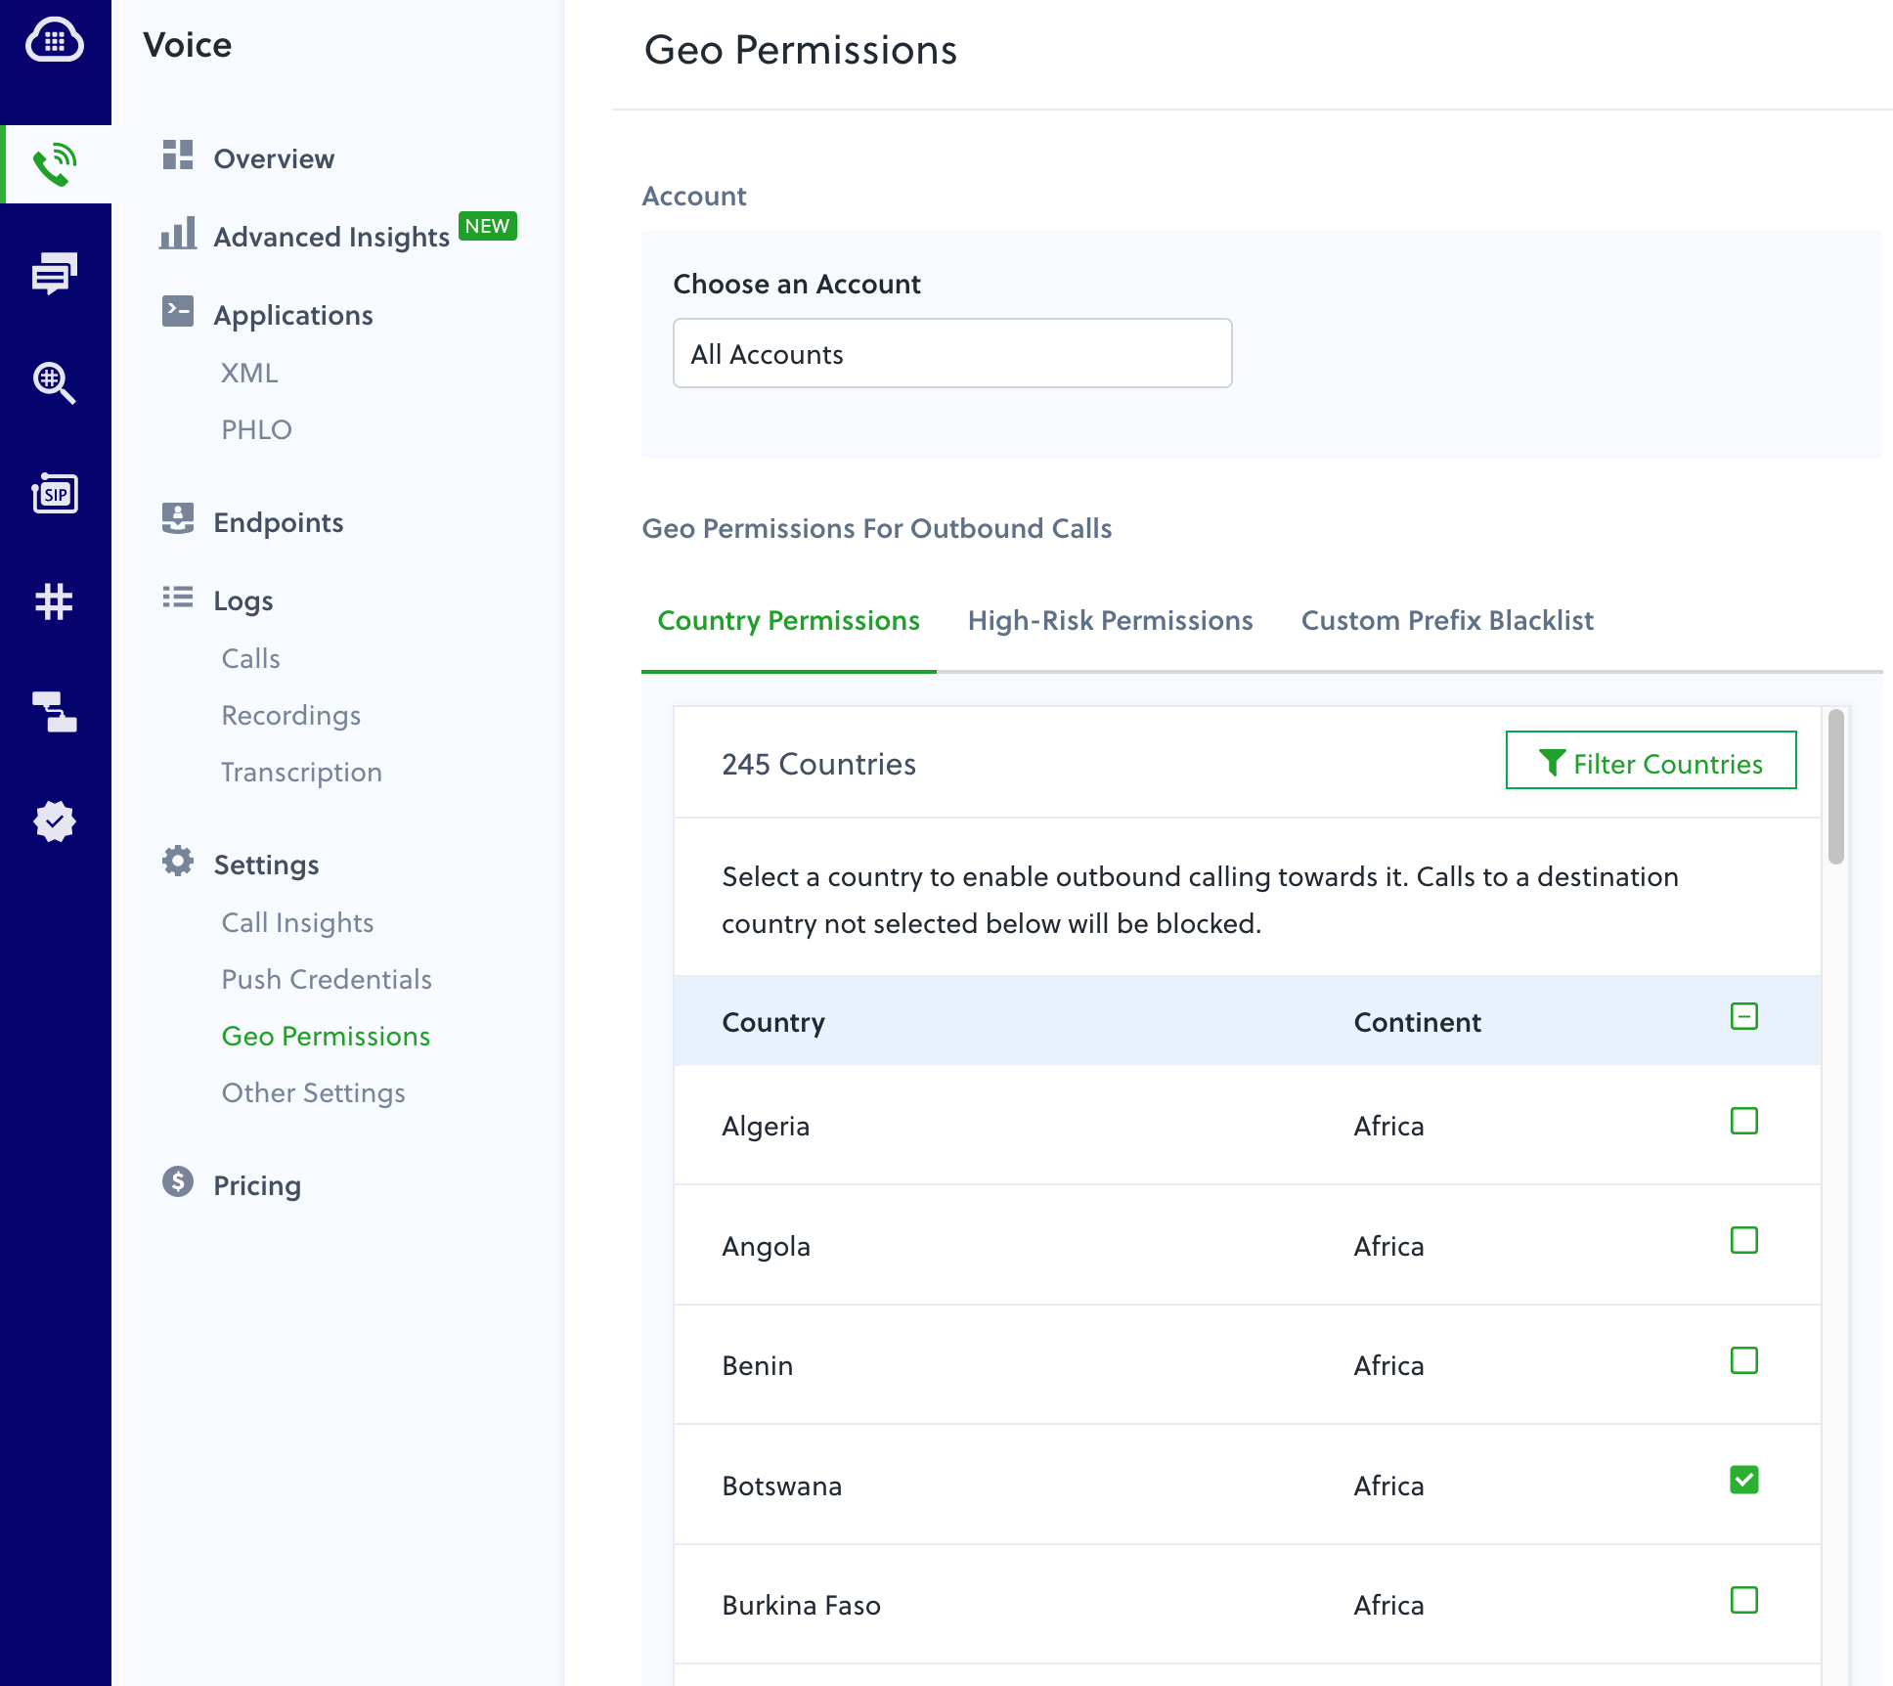Expand Applications to view XML and PHLO
This screenshot has height=1686, width=1893.
coord(292,314)
